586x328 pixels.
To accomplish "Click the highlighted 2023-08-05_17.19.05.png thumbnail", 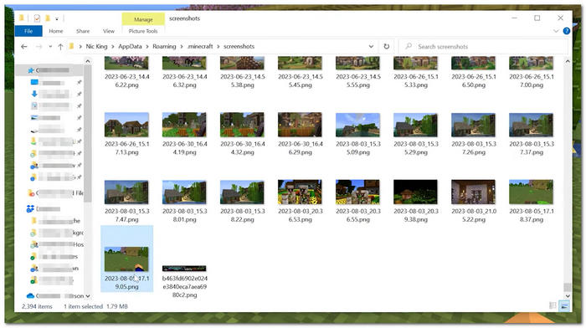I will coord(126,259).
